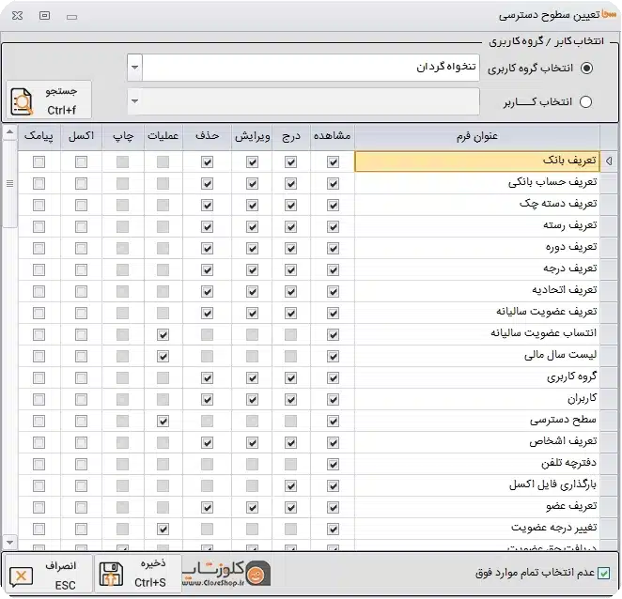Click the ویرایش column header
The image size is (622, 599).
253,136
